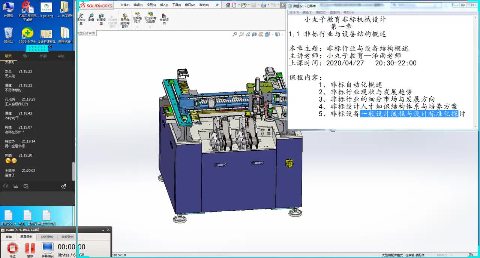
Task: Open Performance Evaluation (性能评估) tool
Action: [164, 19]
